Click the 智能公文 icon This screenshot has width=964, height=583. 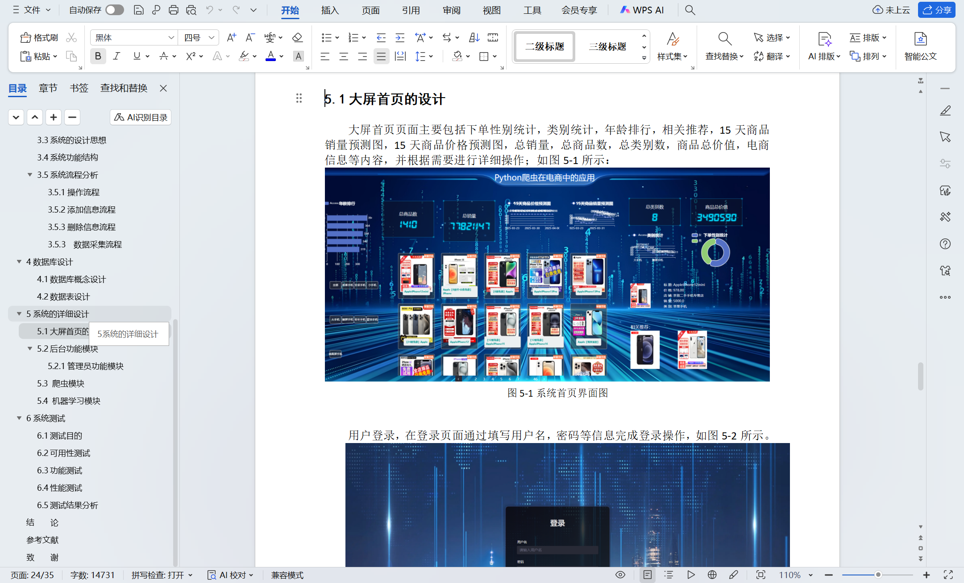(920, 39)
